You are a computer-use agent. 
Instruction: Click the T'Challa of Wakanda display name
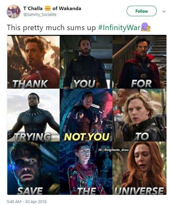(52, 8)
